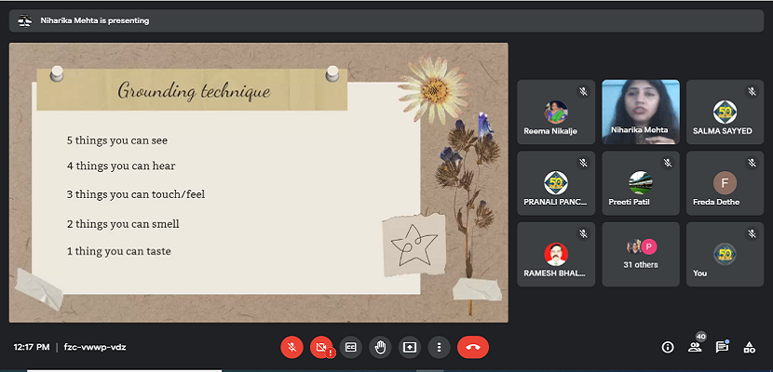Click muted mic icon on Reema Nikalje tile

pos(583,91)
